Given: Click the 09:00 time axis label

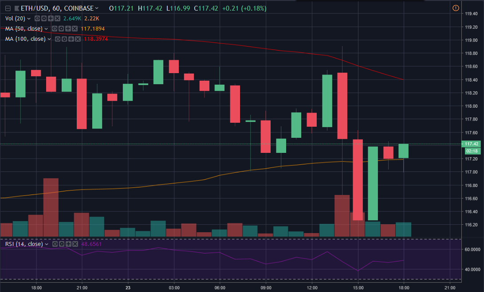Looking at the screenshot, I should [x=266, y=288].
